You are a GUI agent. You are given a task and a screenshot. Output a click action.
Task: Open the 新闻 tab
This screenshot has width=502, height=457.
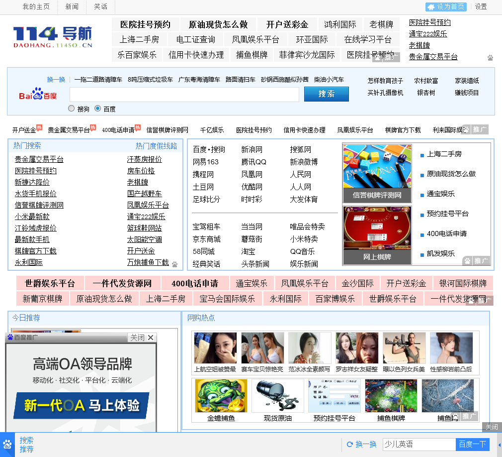click(x=72, y=7)
